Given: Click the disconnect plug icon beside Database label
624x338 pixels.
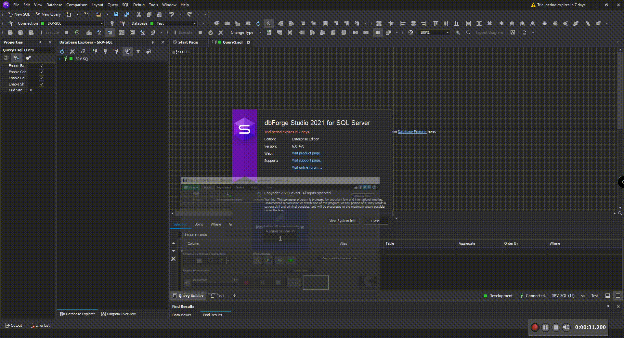Looking at the screenshot, I should pos(123,23).
